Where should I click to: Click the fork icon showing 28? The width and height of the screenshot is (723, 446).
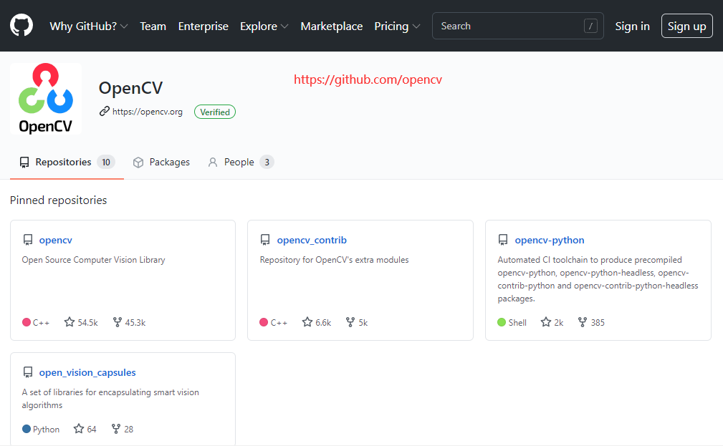[116, 429]
